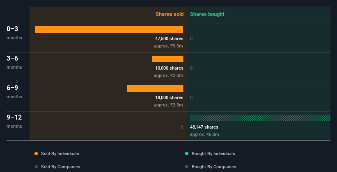Click the orange Sold By Individuals legend dot
337x172 pixels.
pyautogui.click(x=36, y=154)
